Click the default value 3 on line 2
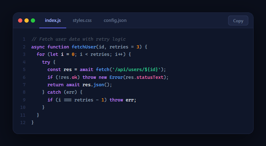The image size is (266, 146). point(138,47)
